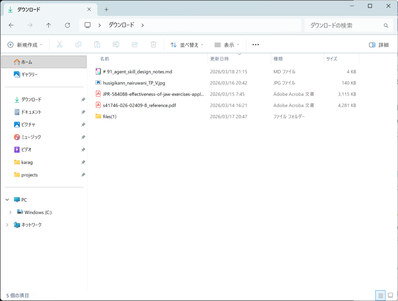
Task: Open a new tab with plus button
Action: click(106, 9)
